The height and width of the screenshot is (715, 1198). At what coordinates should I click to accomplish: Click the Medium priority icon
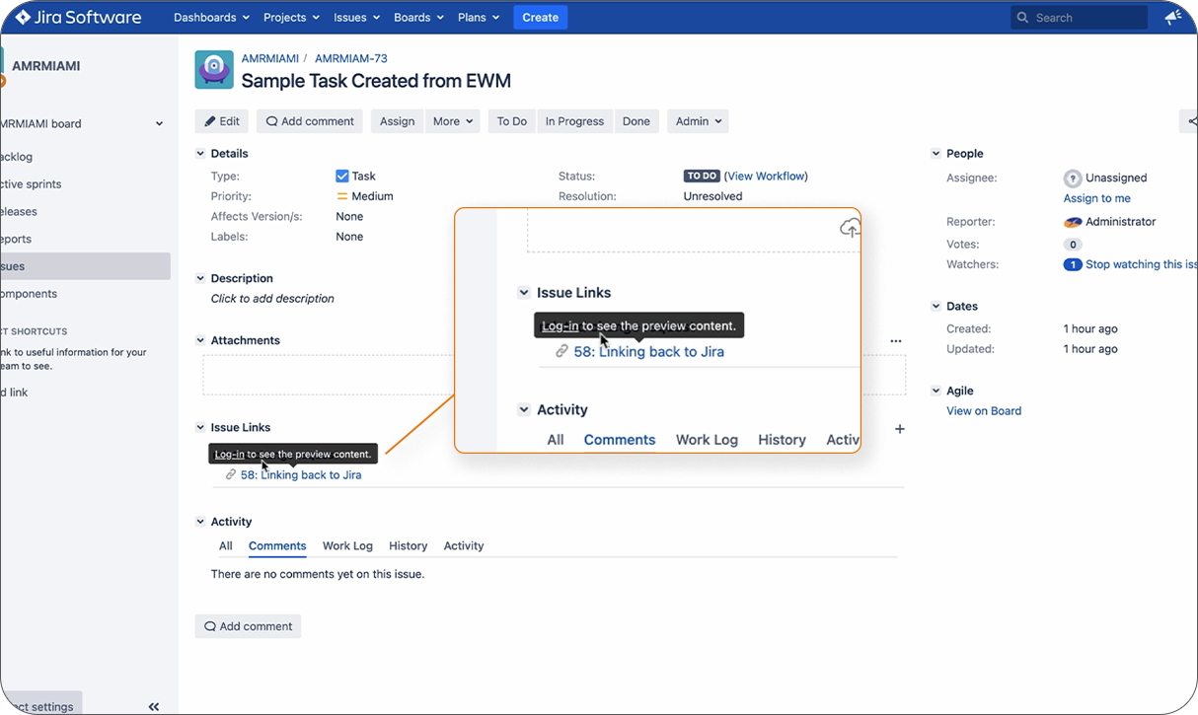pos(342,196)
